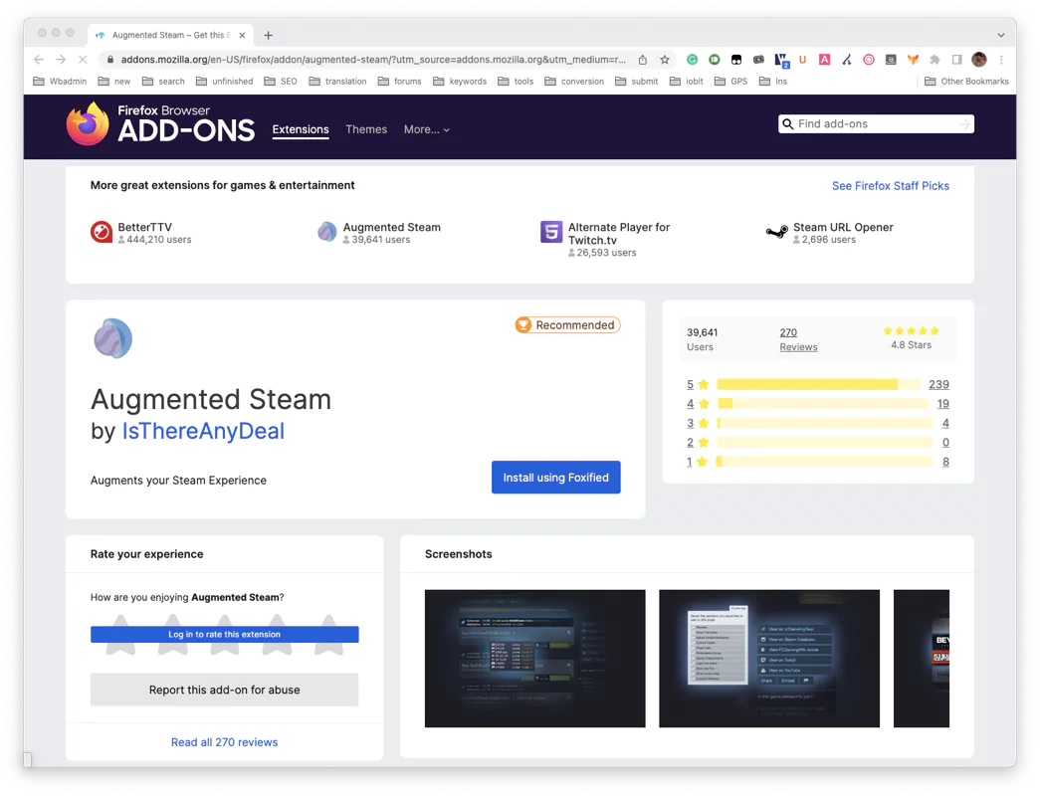This screenshot has height=796, width=1040.
Task: Open the browser three-dot menu
Action: 1001,60
